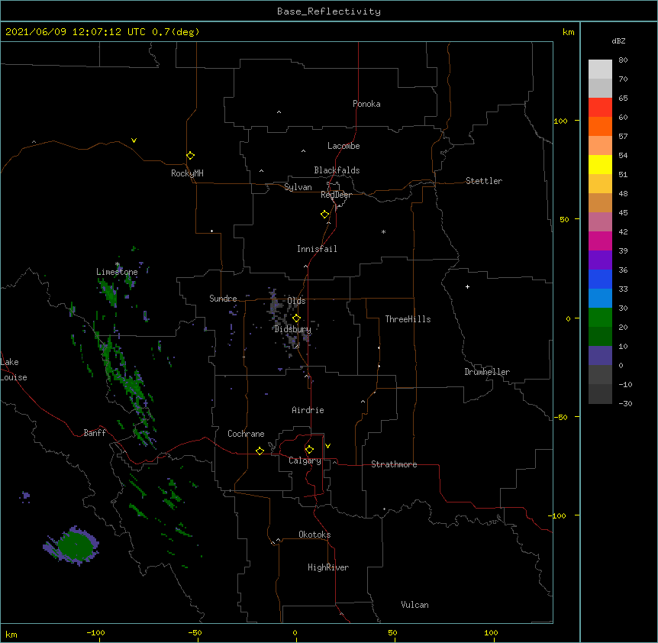Click the Olds town label
This screenshot has height=643, width=658.
point(296,301)
